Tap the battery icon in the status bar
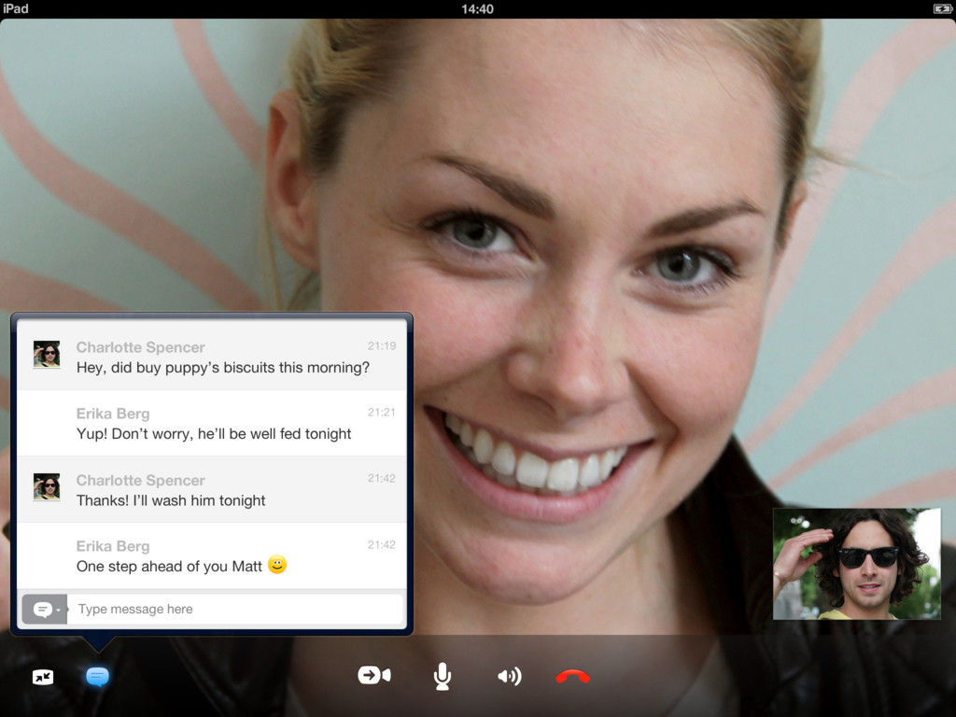 (x=943, y=8)
